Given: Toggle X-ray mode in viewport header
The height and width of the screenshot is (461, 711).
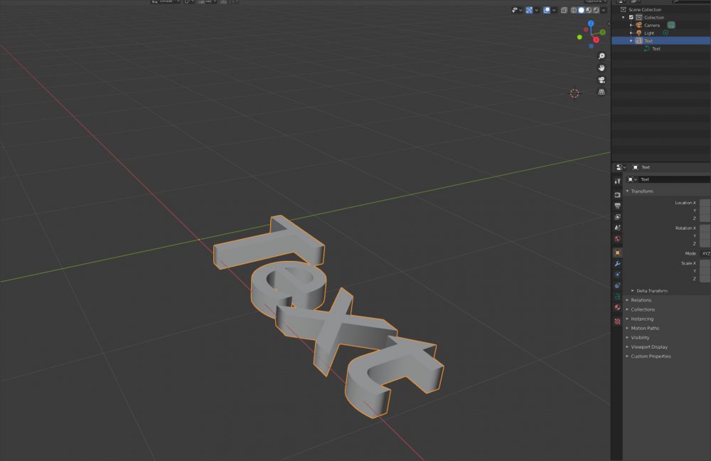Looking at the screenshot, I should point(564,10).
